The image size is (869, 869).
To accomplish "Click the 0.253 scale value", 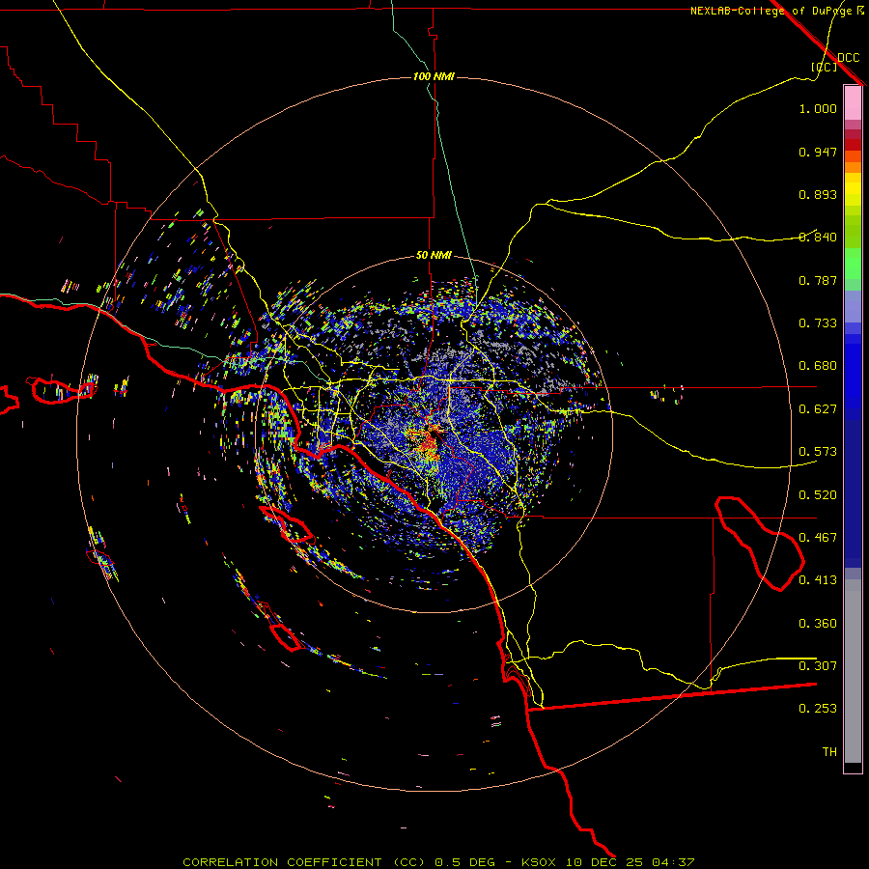I will (818, 709).
